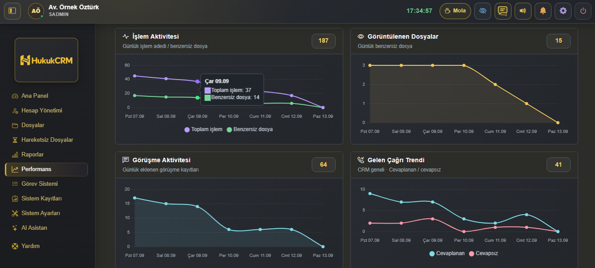Image resolution: width=595 pixels, height=268 pixels.
Task: Open Sistem Ayarları page
Action: (46, 213)
